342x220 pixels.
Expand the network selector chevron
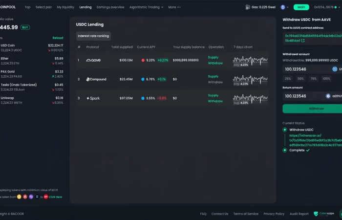click(287, 7)
